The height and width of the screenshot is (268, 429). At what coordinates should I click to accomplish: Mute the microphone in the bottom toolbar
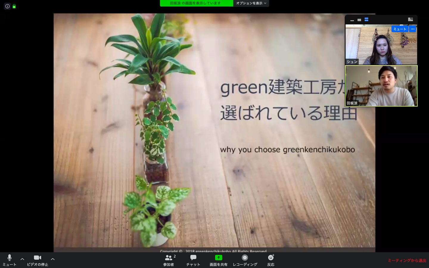10,258
